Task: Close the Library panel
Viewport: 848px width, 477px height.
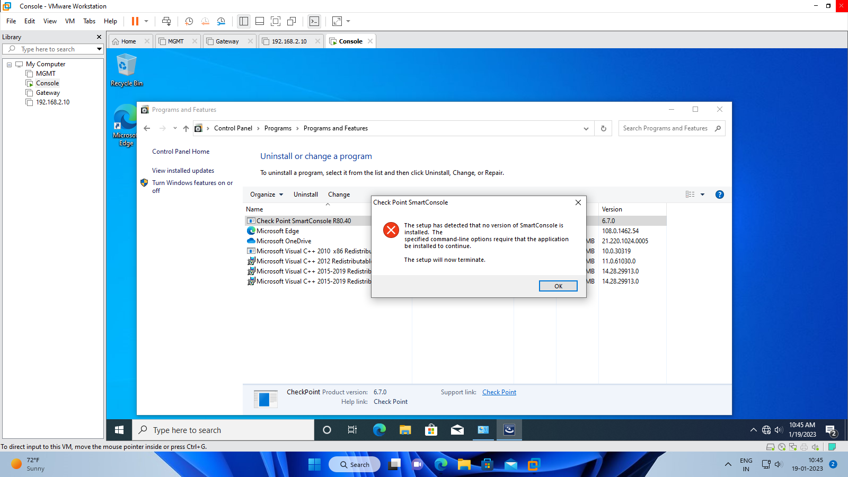Action: pyautogui.click(x=99, y=37)
